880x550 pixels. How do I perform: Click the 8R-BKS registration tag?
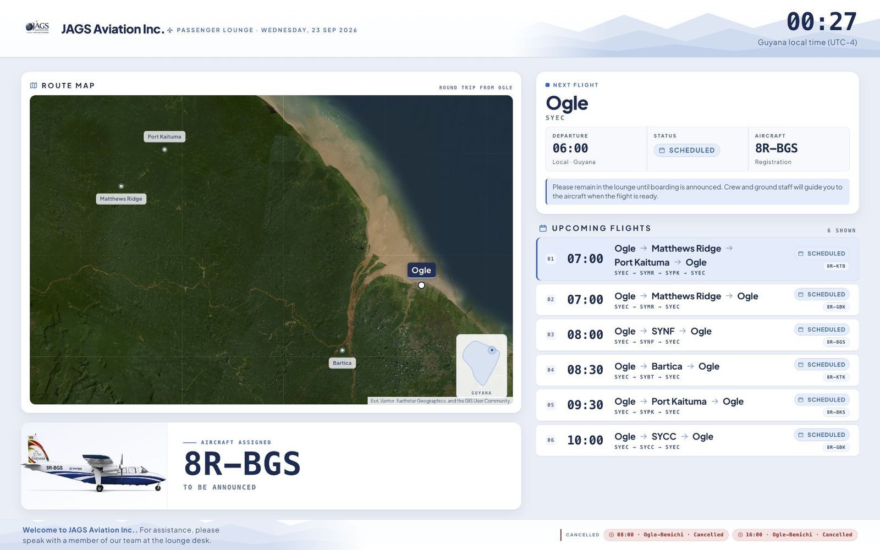[836, 413]
